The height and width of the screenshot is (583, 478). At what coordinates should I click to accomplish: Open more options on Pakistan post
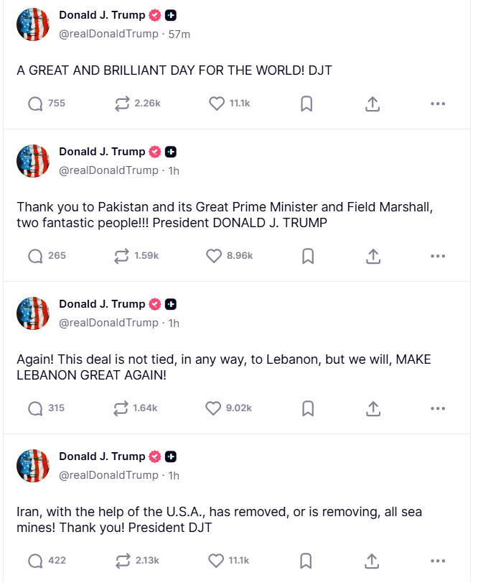438,256
